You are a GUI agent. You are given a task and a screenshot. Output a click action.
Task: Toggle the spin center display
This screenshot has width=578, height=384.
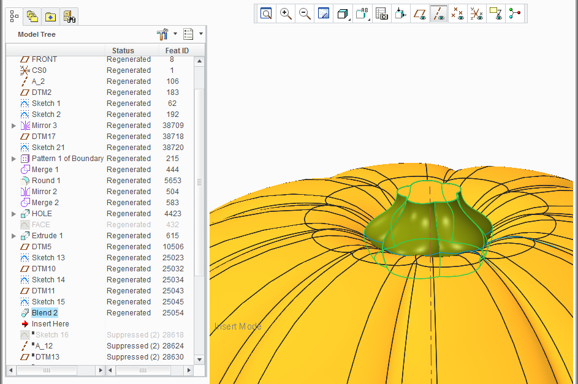tap(515, 13)
